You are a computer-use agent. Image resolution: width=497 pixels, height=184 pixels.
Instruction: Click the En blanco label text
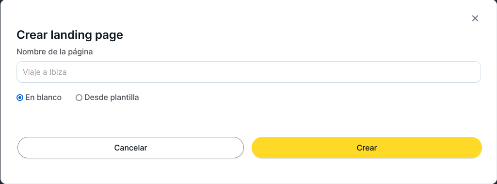(44, 98)
